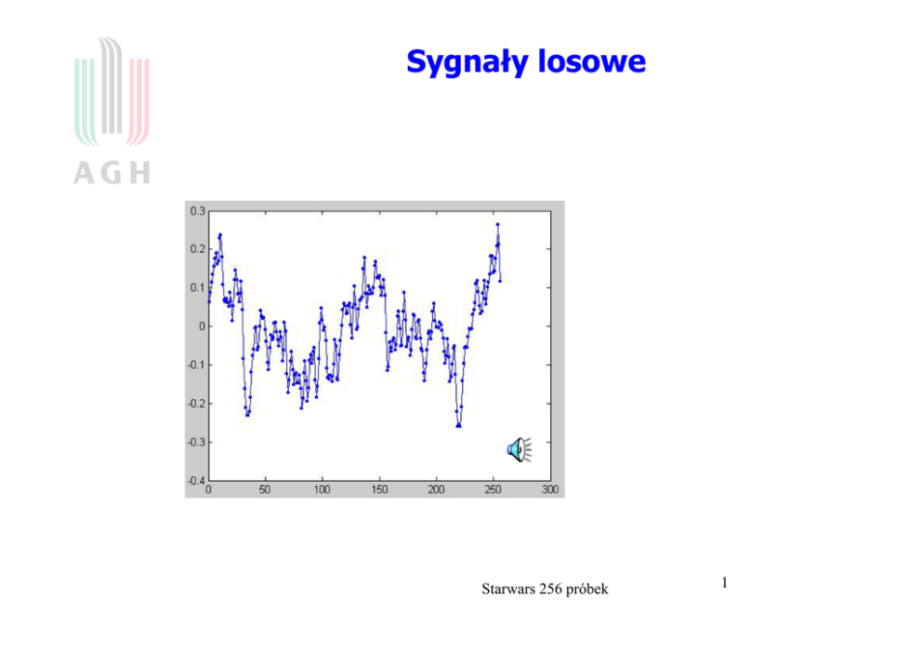Select the -0.2 y-axis label
The width and height of the screenshot is (922, 652).
point(196,404)
